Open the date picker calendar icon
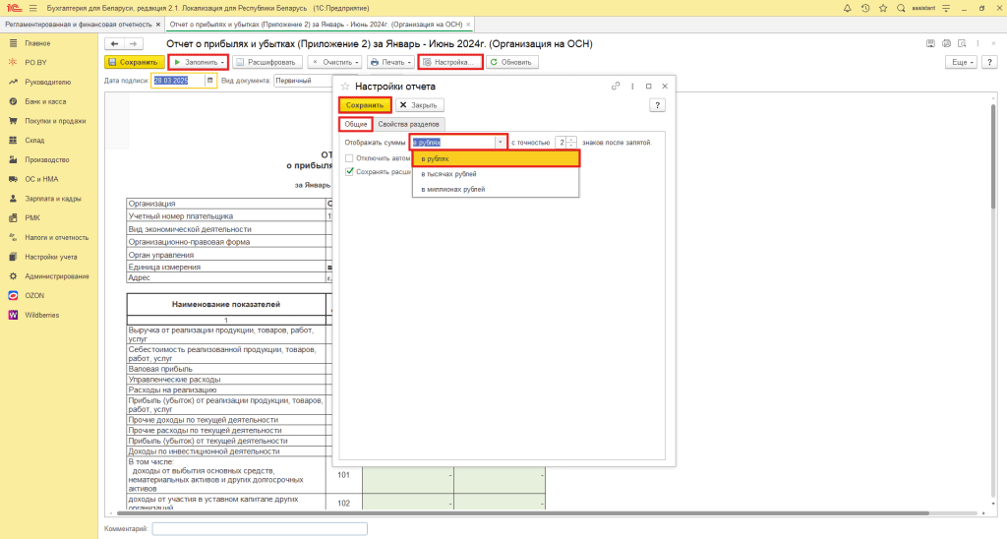1007x539 pixels. coord(208,82)
